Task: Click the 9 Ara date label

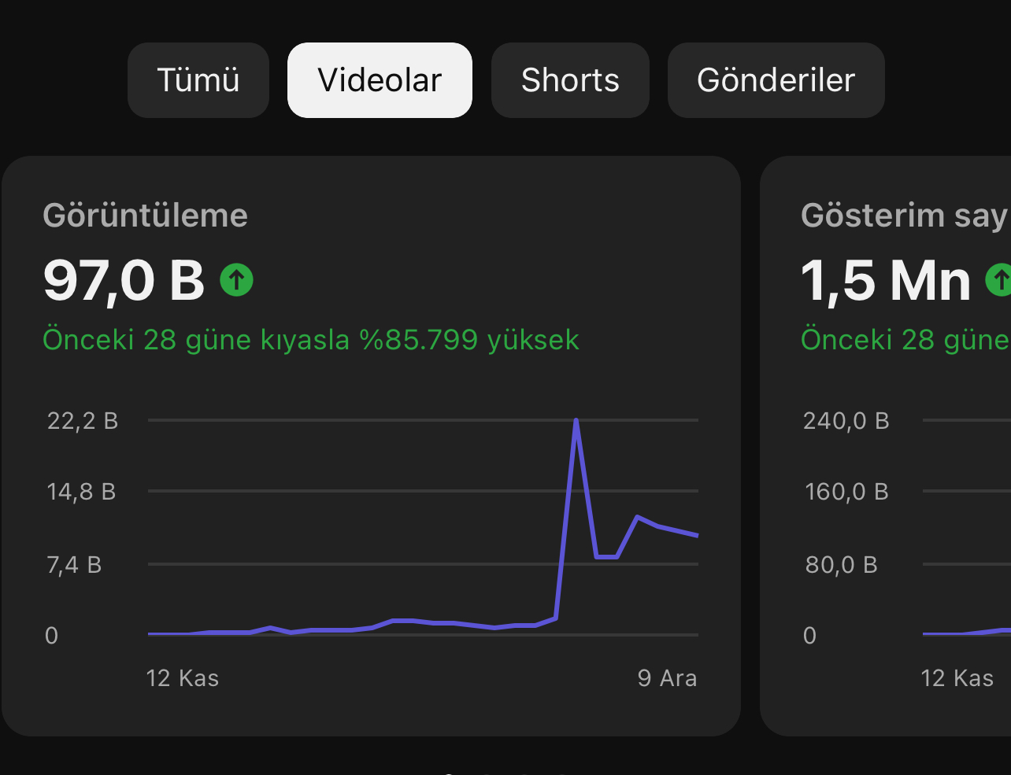Action: point(667,678)
